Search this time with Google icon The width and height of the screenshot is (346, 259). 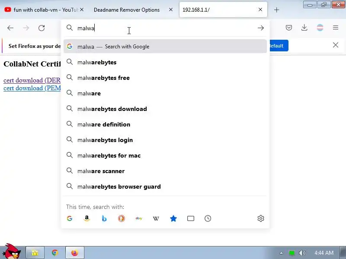pos(70,218)
